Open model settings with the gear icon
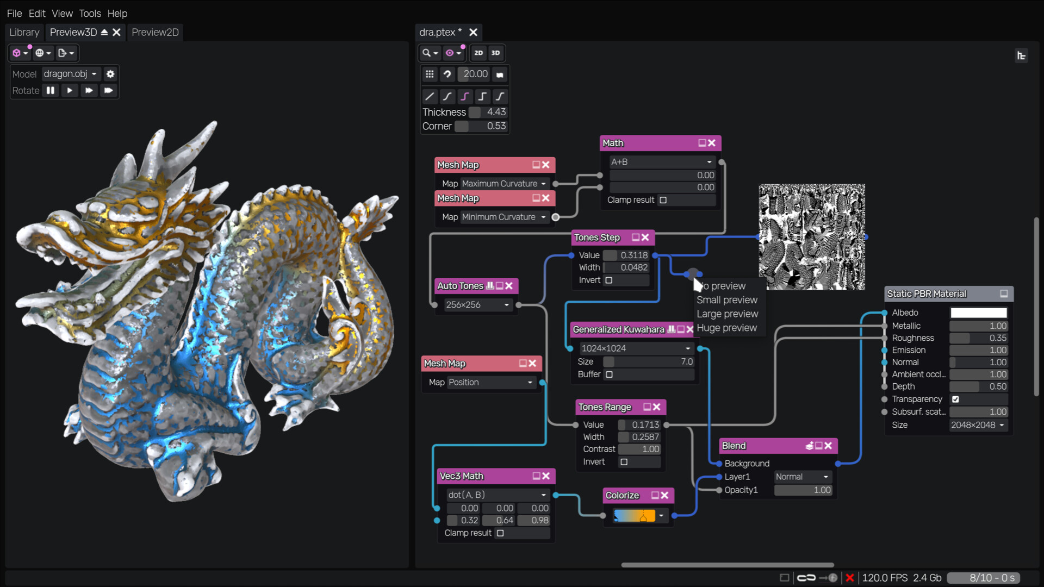Viewport: 1044px width, 587px height. (x=110, y=74)
